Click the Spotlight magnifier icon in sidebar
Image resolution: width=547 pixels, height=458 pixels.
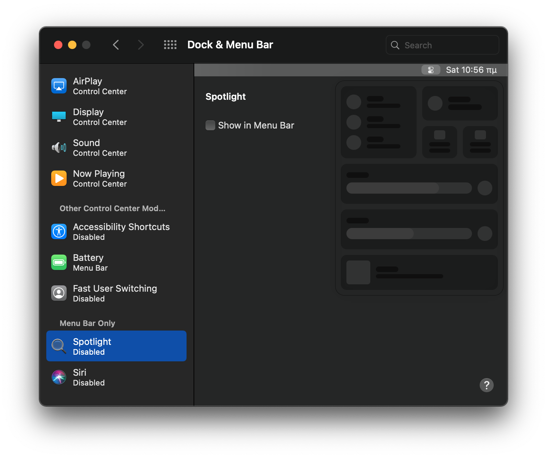point(59,346)
